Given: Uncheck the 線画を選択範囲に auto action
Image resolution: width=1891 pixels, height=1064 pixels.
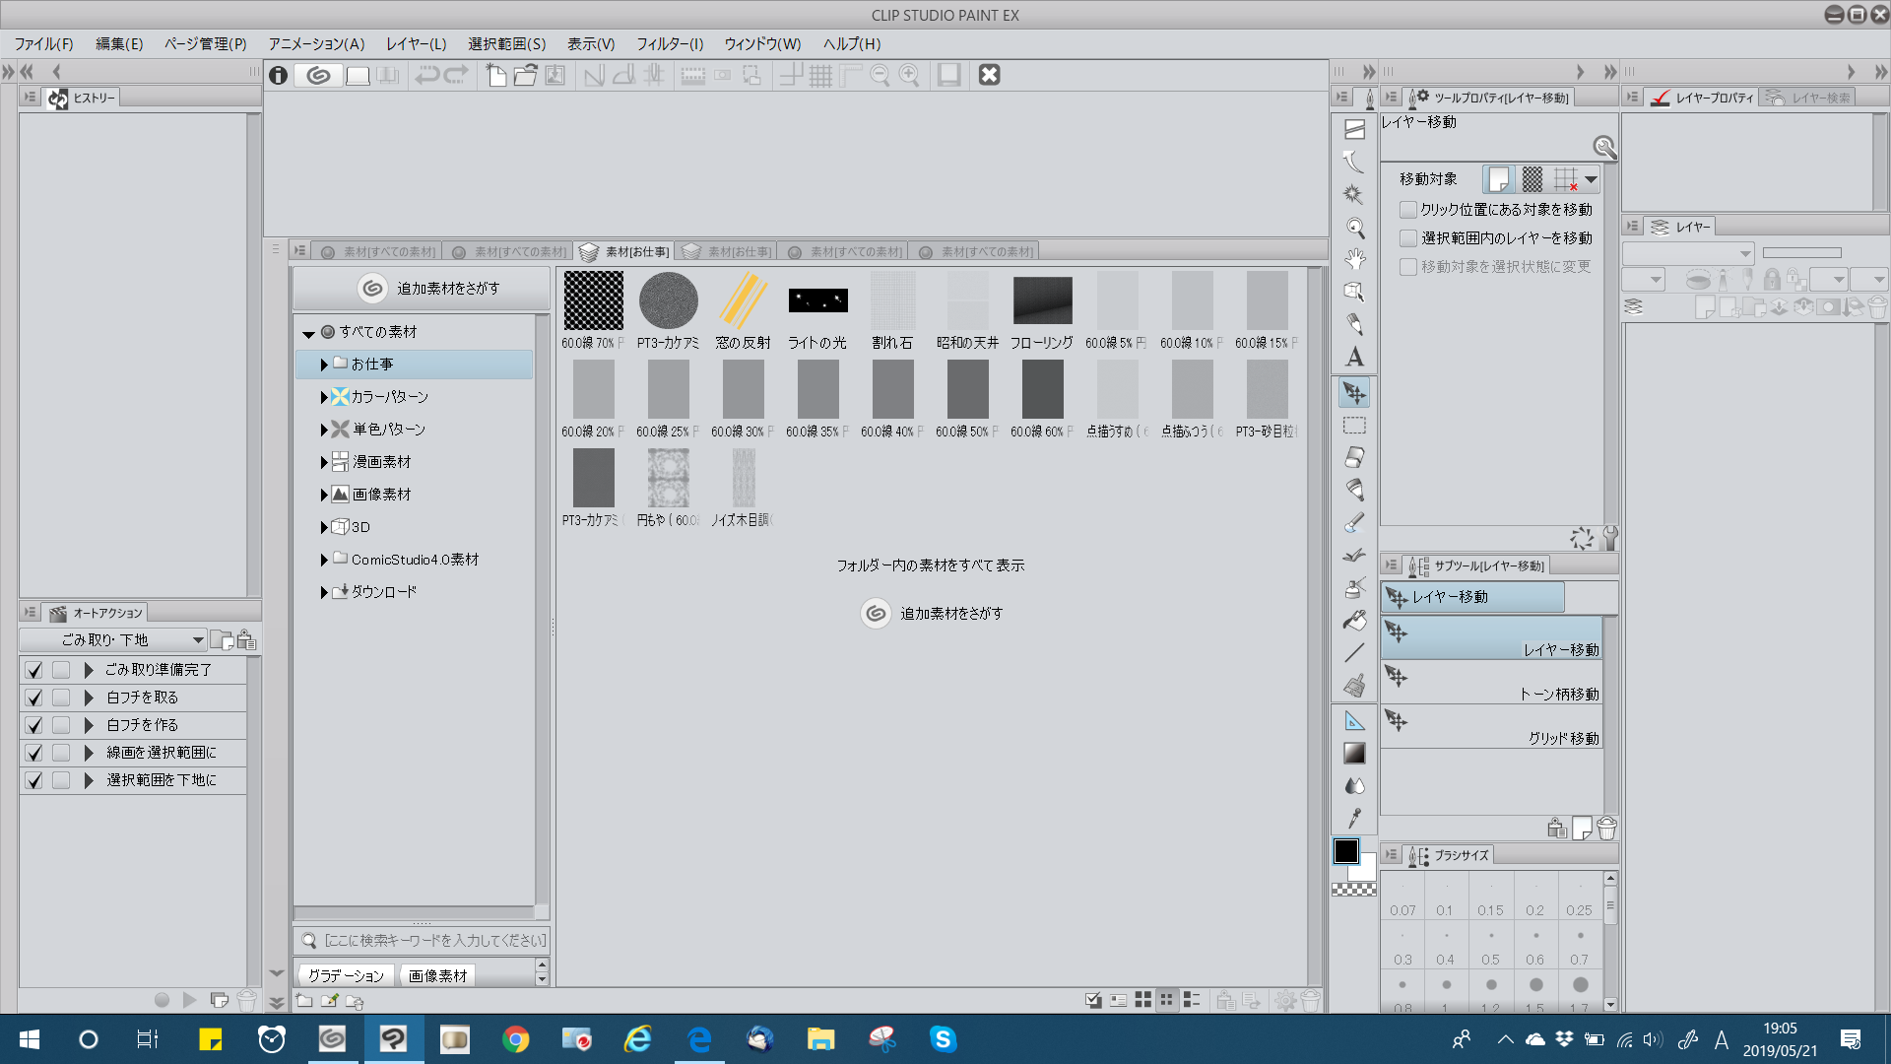Looking at the screenshot, I should [x=34, y=753].
